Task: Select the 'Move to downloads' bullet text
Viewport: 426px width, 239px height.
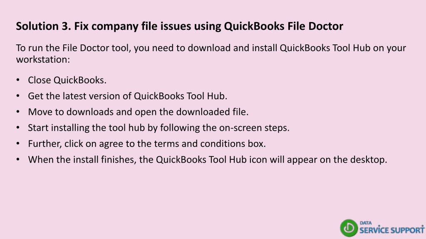Action: (138, 112)
